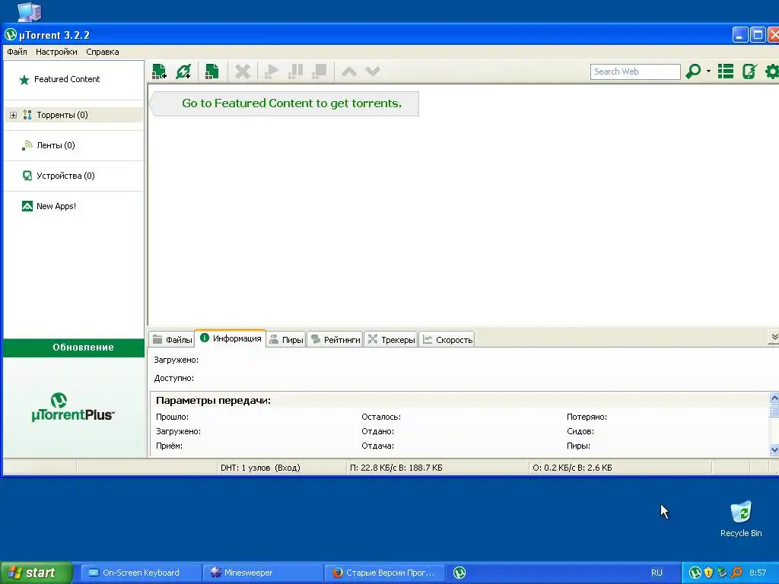Image resolution: width=779 pixels, height=584 pixels.
Task: Click the Move Up Queue arrow
Action: click(348, 71)
